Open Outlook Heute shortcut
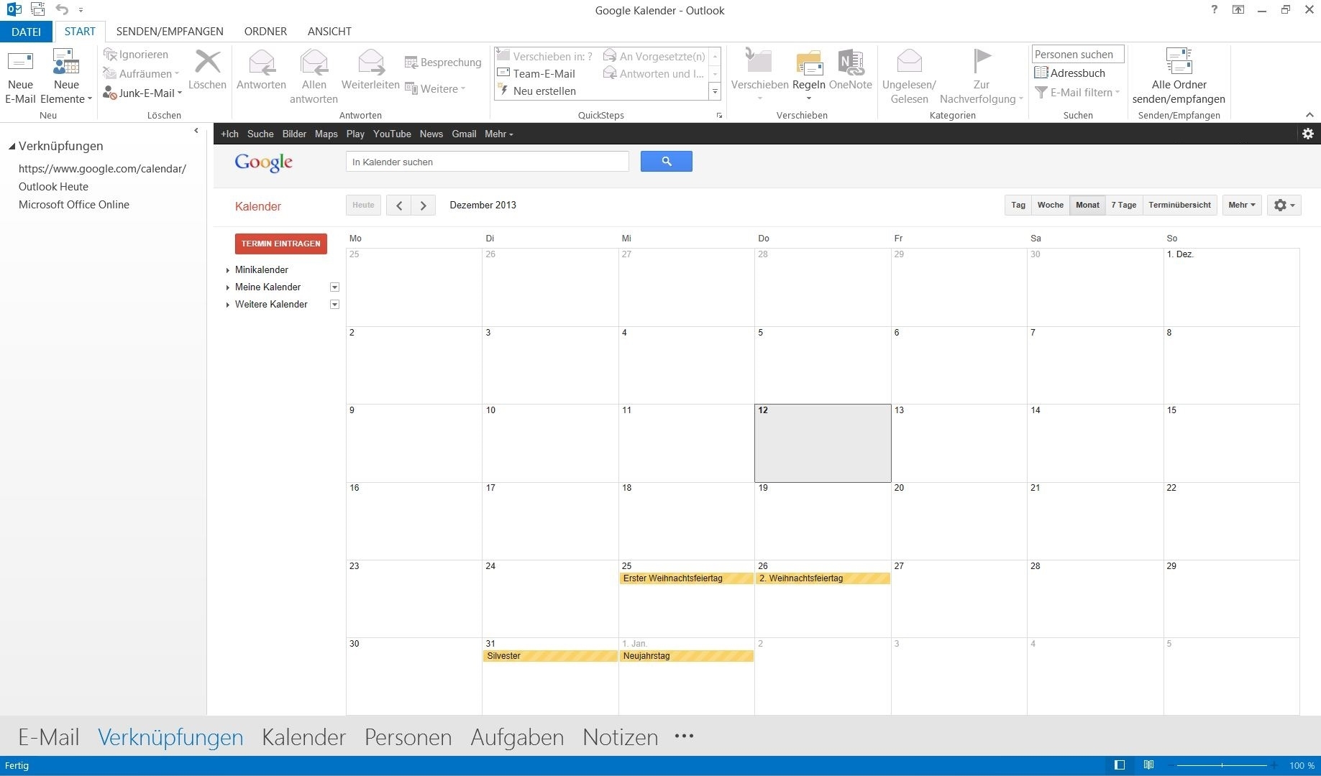Screen dimensions: 1321x776 pyautogui.click(x=53, y=187)
